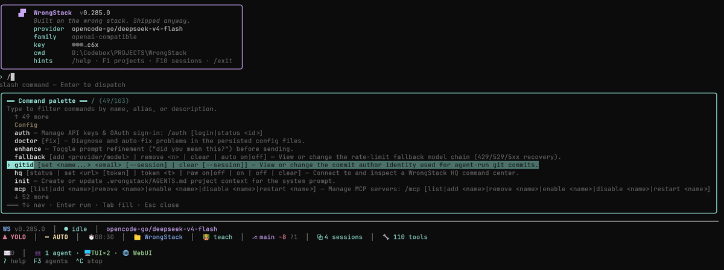Image resolution: width=724 pixels, height=270 pixels.
Task: Click the AUTO mode label
Action: pos(60,237)
